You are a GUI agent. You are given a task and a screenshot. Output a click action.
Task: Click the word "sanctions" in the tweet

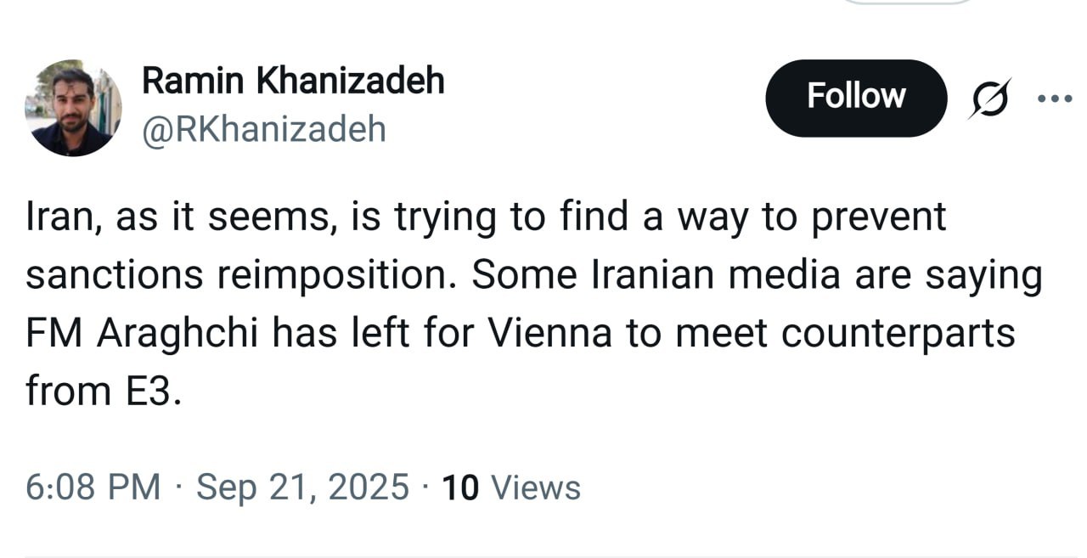point(115,275)
